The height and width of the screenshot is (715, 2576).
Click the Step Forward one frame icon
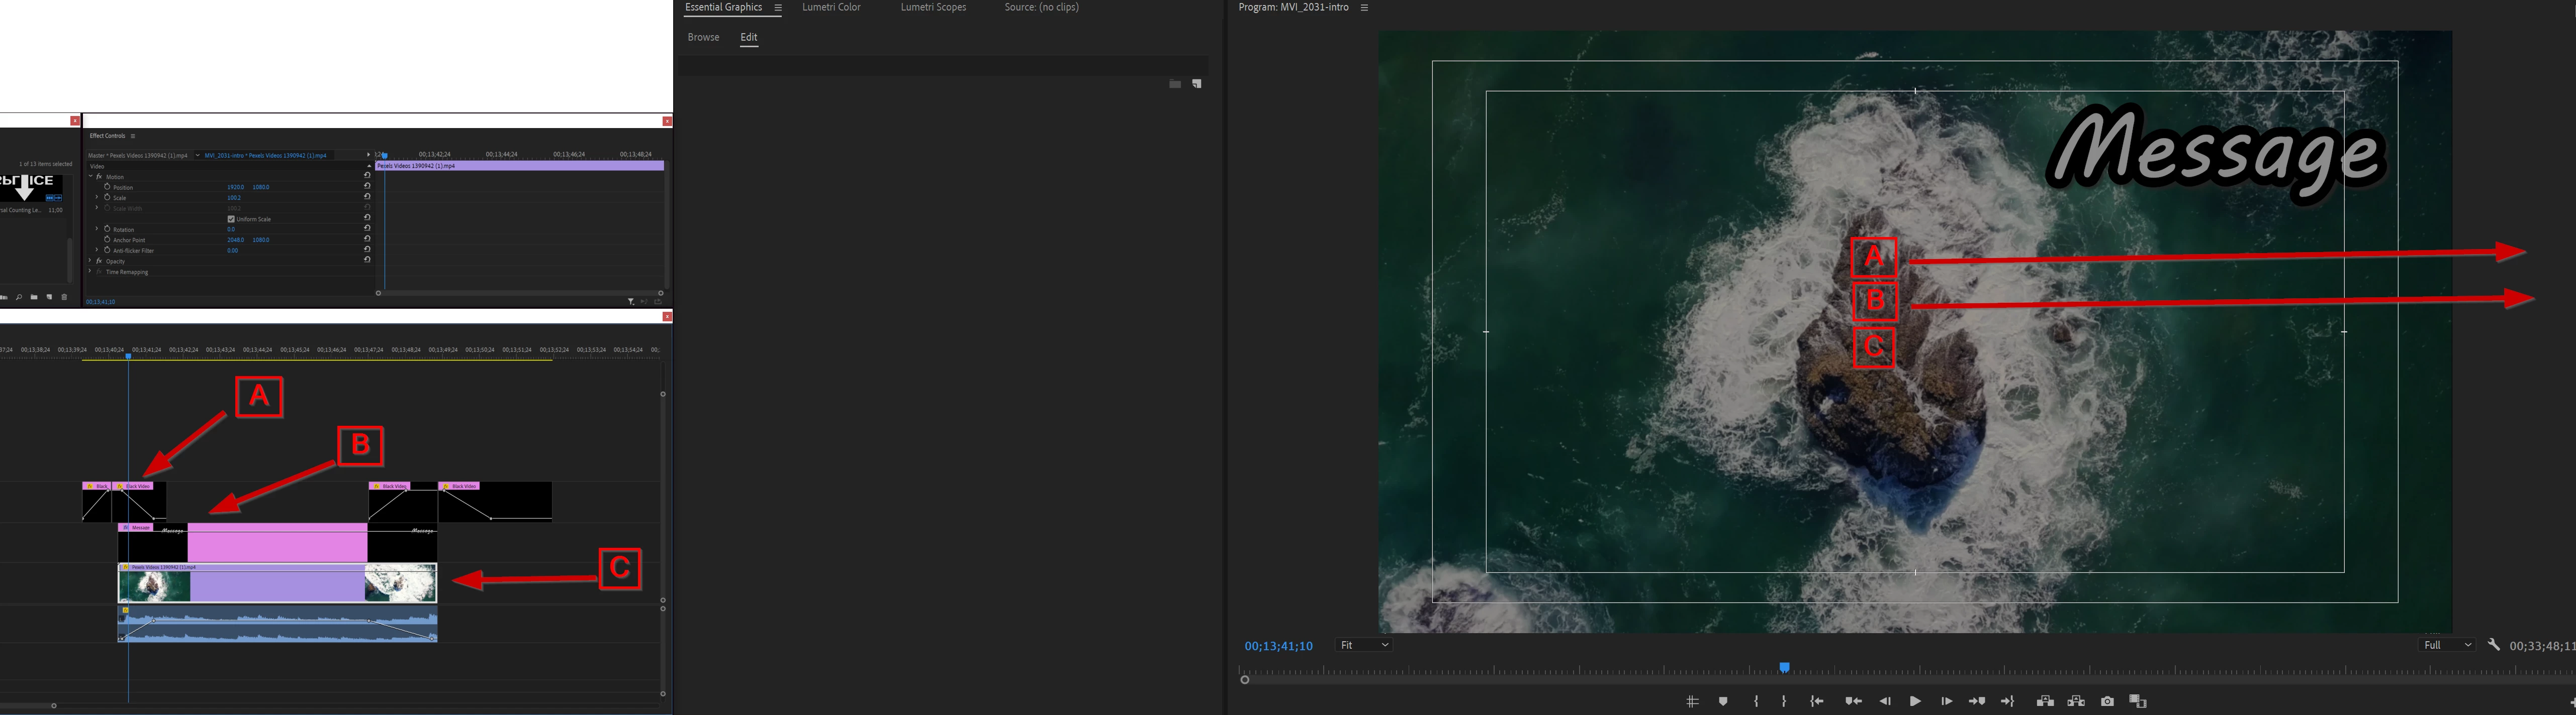[1946, 701]
